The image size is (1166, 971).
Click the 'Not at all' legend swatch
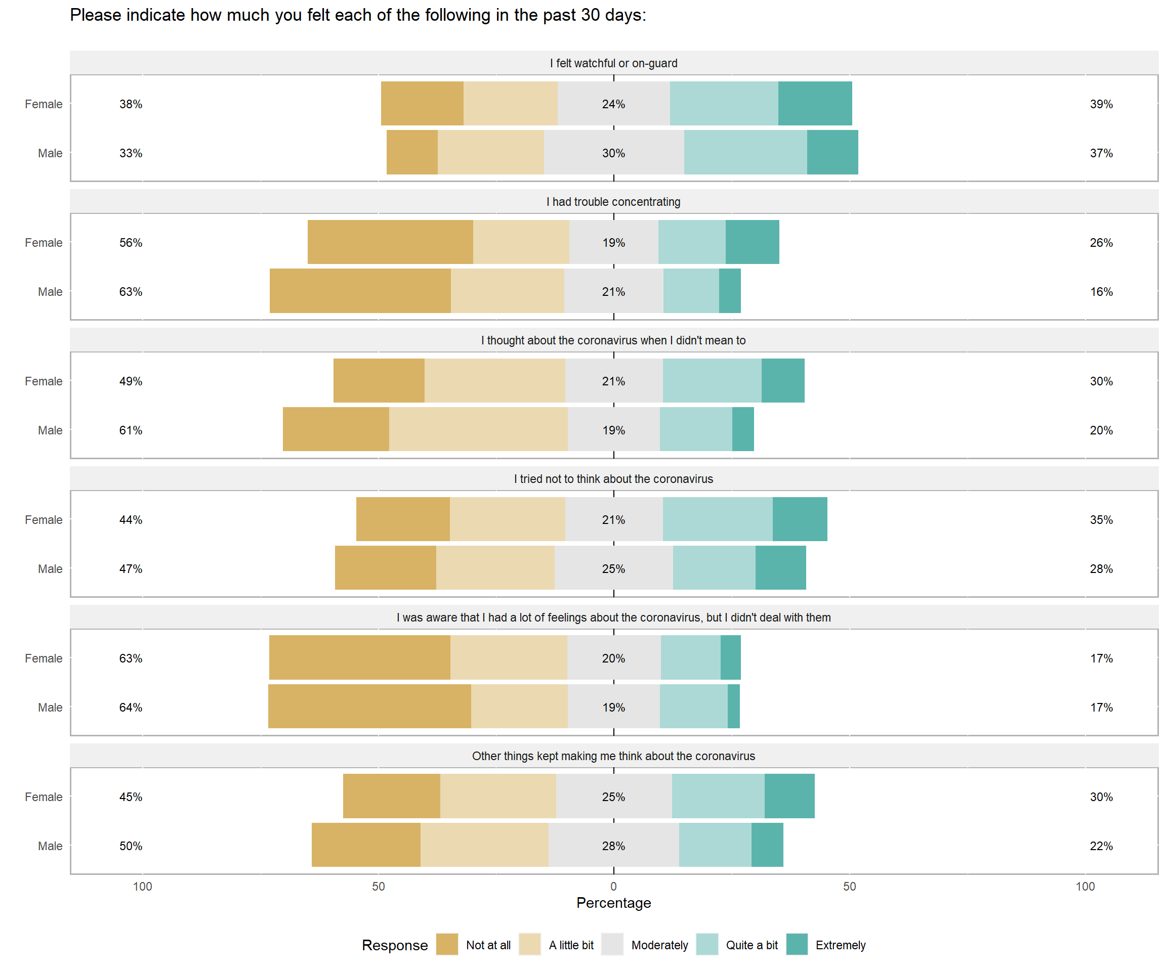pos(447,944)
